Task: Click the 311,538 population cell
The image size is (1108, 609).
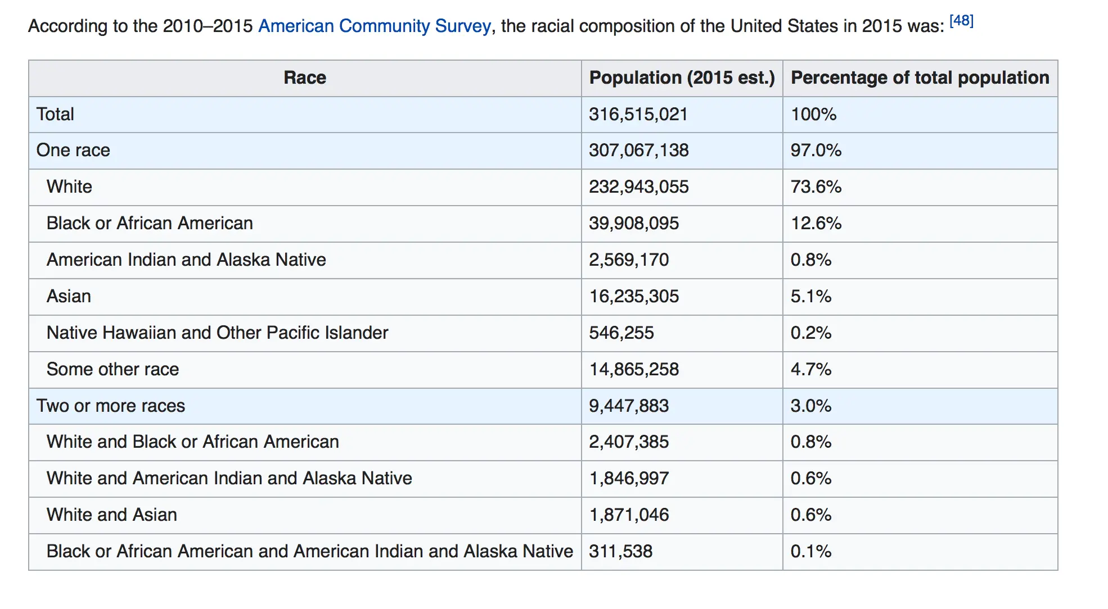Action: (621, 551)
